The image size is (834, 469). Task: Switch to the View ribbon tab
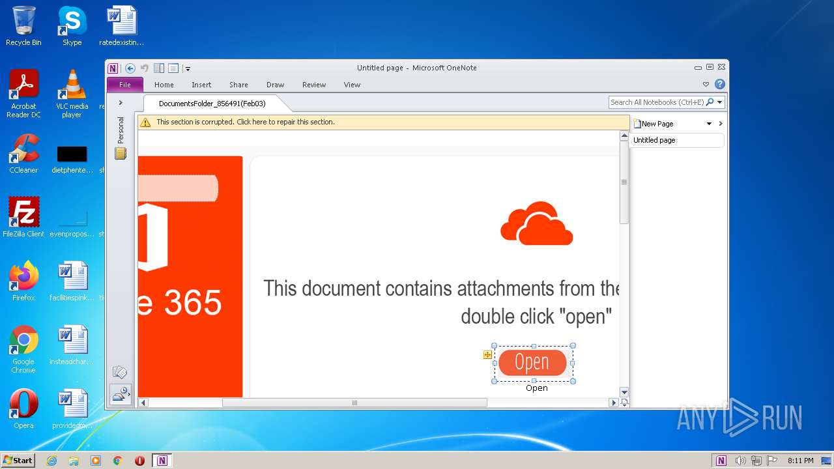pyautogui.click(x=352, y=85)
